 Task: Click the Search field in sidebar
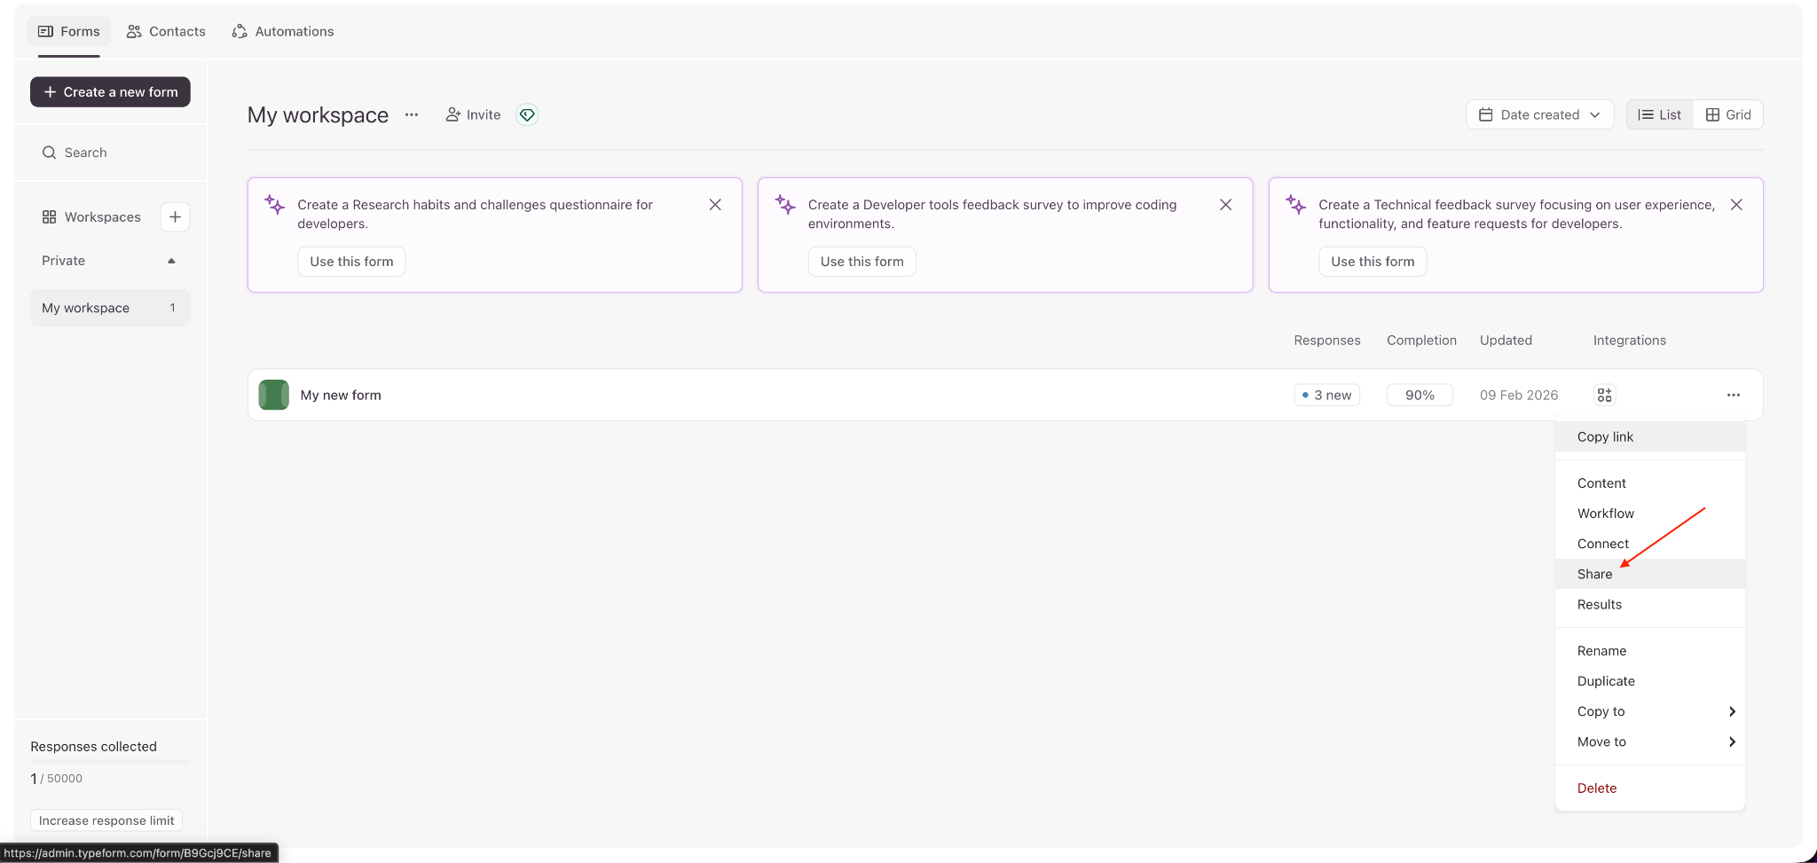pyautogui.click(x=110, y=153)
